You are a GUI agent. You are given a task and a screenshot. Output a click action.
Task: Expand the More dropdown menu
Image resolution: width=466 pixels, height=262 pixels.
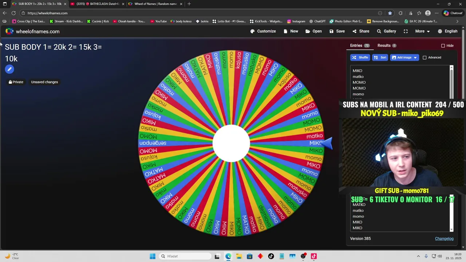422,31
